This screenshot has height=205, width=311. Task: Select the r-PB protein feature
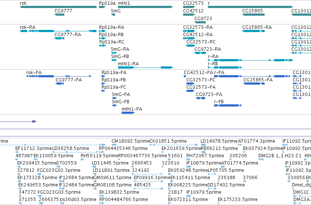point(228,105)
